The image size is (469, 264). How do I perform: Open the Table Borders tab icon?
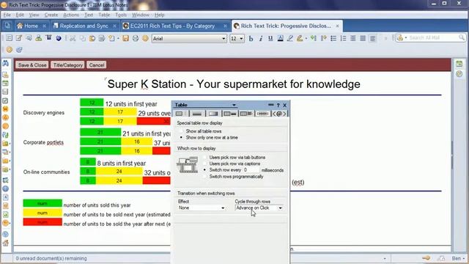click(197, 114)
